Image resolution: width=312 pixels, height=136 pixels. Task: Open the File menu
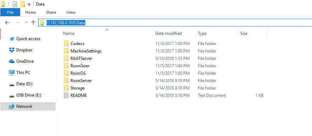pos(10,12)
